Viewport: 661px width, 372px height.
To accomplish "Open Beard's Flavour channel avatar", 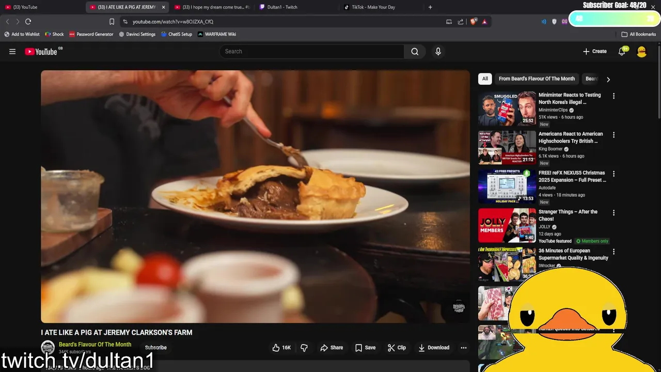I will click(48, 348).
